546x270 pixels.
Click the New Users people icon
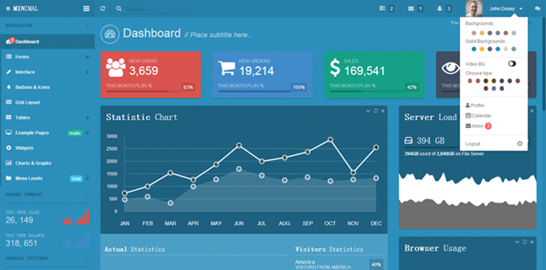[x=116, y=67]
